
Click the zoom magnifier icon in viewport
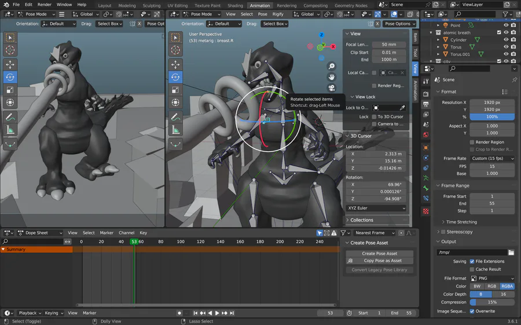tap(331, 66)
